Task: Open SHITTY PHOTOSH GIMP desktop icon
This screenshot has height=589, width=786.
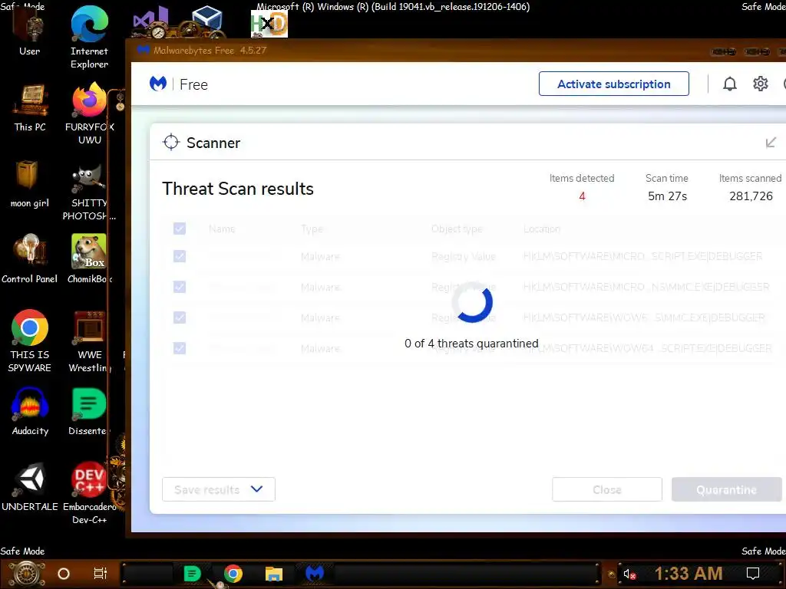Action: [89, 191]
